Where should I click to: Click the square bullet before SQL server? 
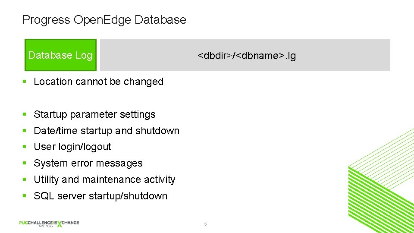25,196
